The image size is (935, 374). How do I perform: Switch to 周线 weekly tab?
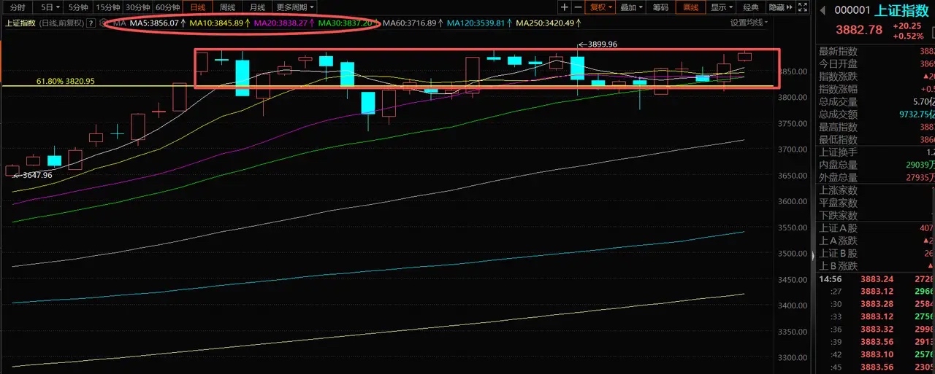click(227, 7)
